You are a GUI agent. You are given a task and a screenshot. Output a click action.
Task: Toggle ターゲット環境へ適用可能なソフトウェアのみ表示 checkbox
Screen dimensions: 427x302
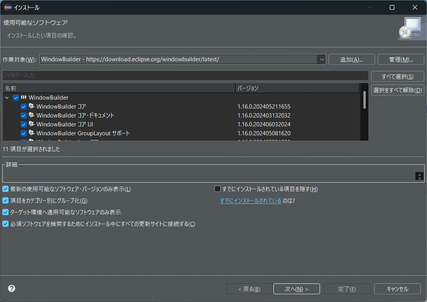[5, 212]
